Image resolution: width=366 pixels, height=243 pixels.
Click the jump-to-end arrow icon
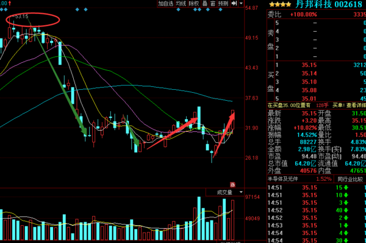click(234, 3)
